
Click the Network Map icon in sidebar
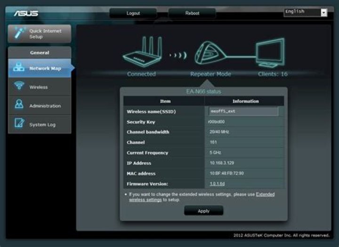coord(19,67)
